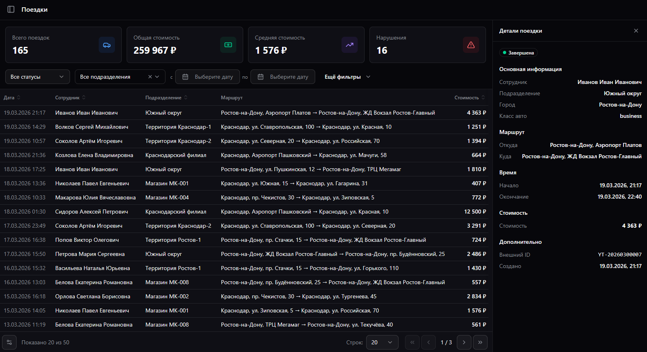Pick the start date field
Viewport: 647px width, 352px height.
click(x=208, y=77)
